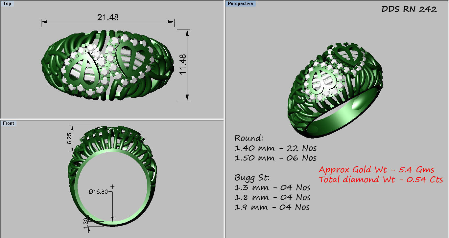Click the '1.9 mm - 04 Nos' line
449x238 pixels.
tap(272, 207)
